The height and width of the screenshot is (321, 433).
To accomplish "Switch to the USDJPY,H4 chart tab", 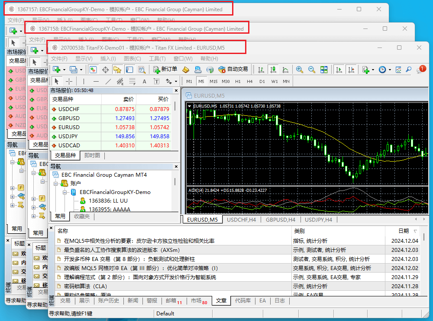I will pyautogui.click(x=318, y=219).
